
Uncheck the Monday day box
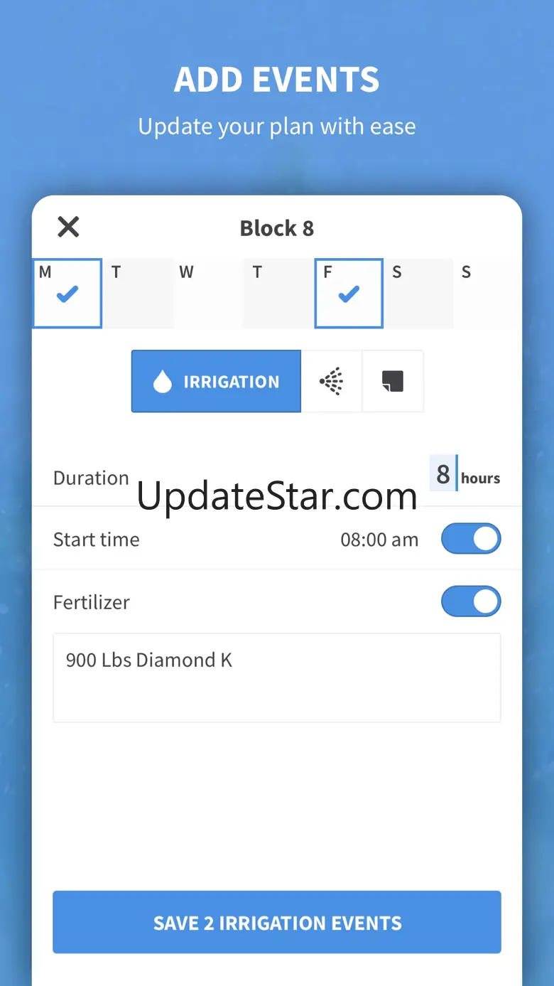tap(67, 293)
